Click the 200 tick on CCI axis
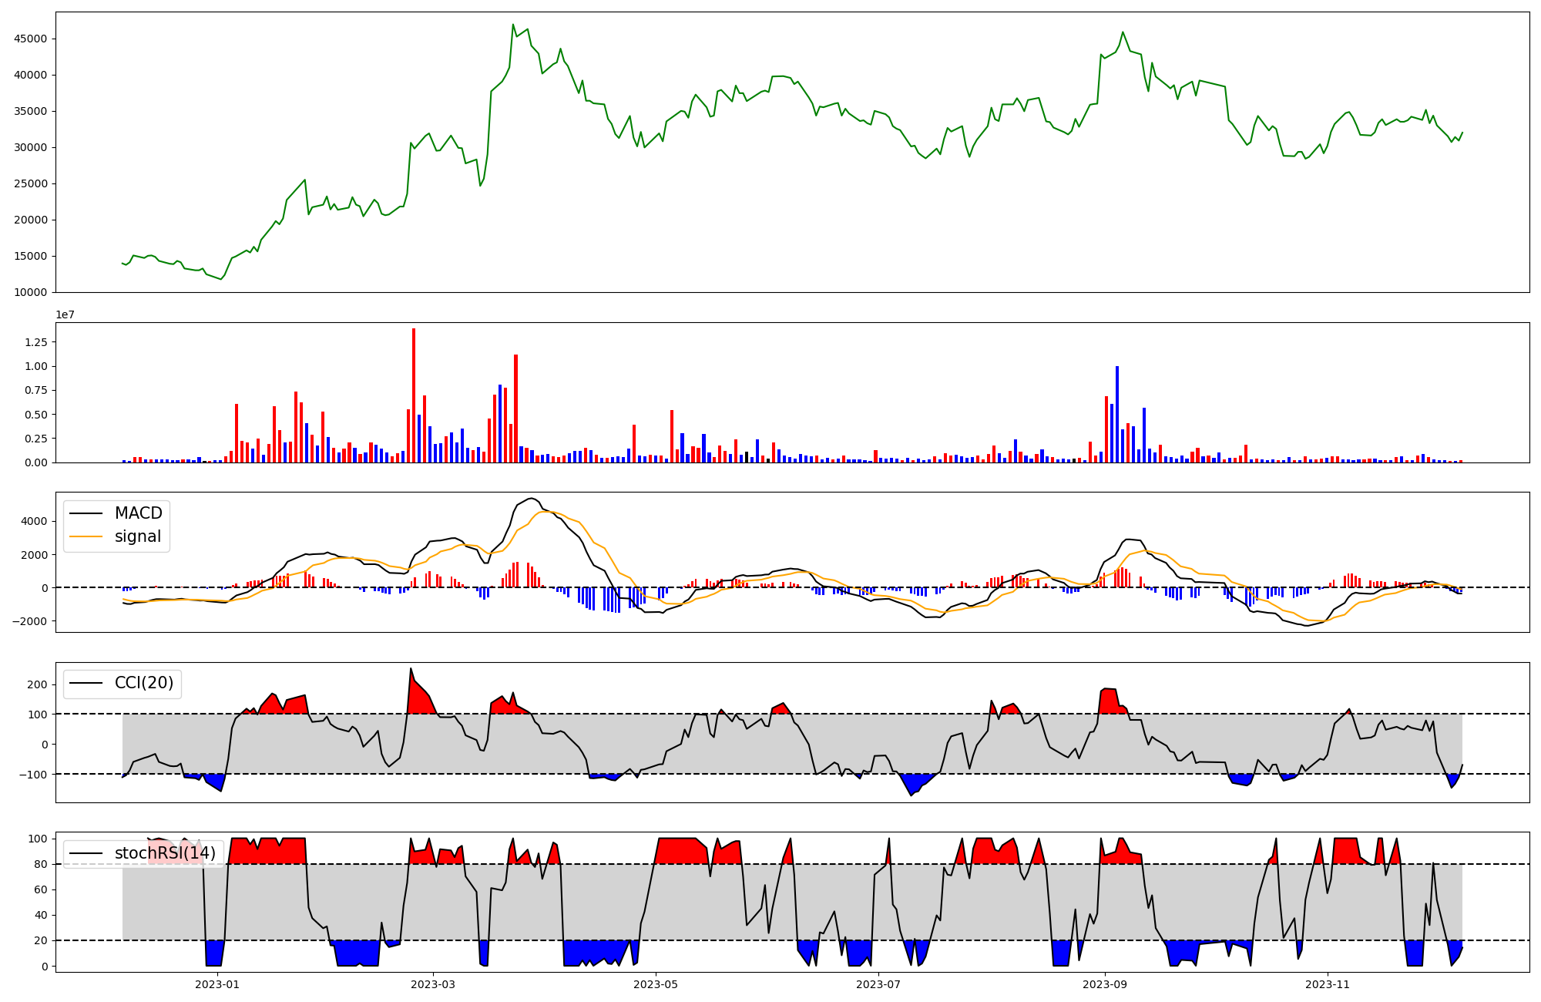The image size is (1541, 1002). [39, 684]
